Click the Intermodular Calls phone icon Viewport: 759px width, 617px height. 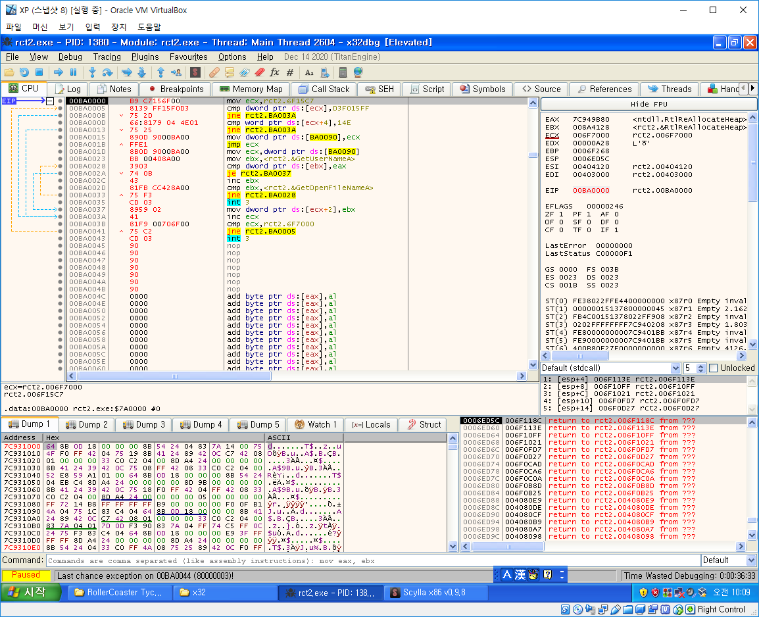pyautogui.click(x=324, y=72)
